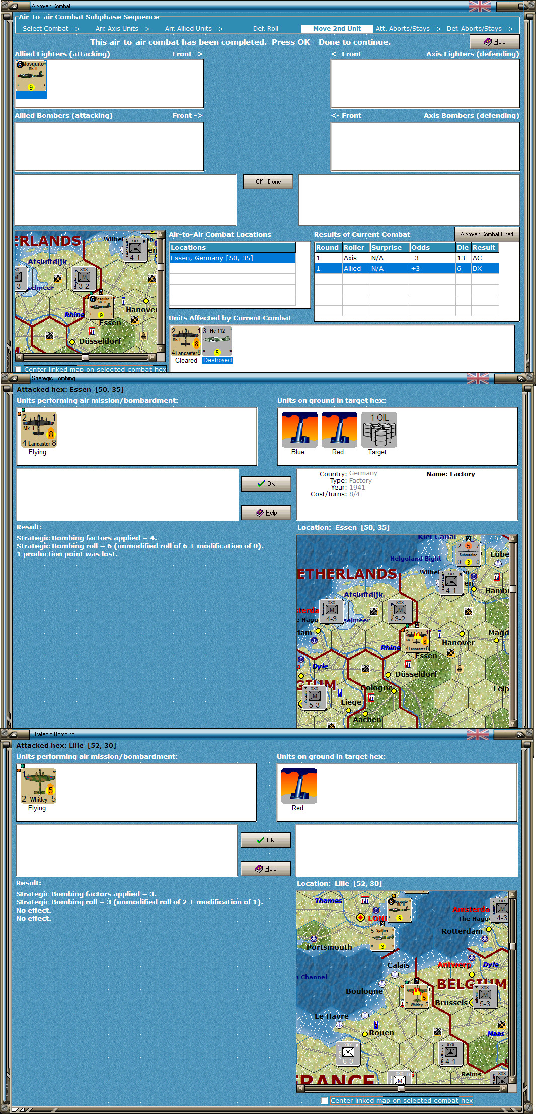
Task: Click the Lancaster counter marked Cleared
Action: (186, 341)
